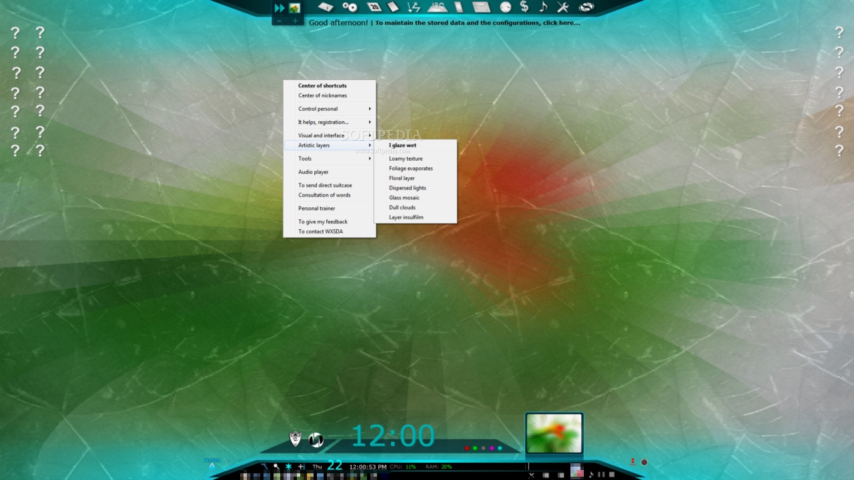The width and height of the screenshot is (854, 480).
Task: Expand the 'Visual and interface' submenu arrow
Action: click(370, 135)
